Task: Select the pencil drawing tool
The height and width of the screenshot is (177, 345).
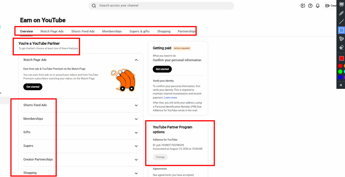Action: [x=342, y=13]
